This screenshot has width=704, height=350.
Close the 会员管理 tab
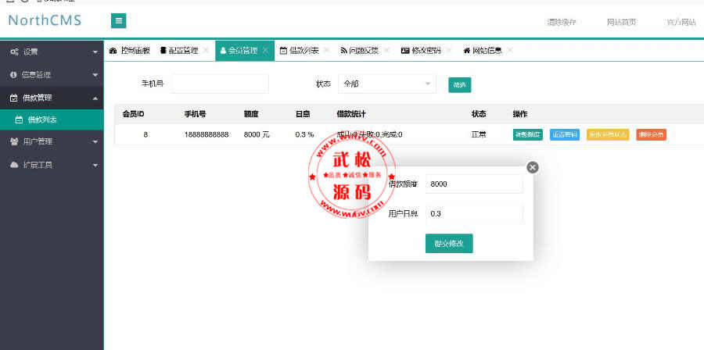click(265, 51)
